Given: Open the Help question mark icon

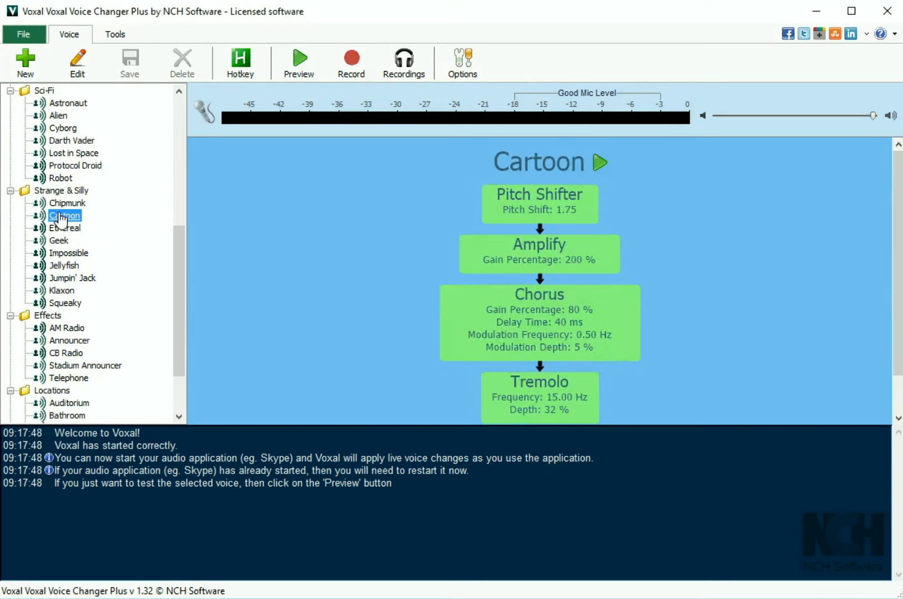Looking at the screenshot, I should tap(880, 34).
